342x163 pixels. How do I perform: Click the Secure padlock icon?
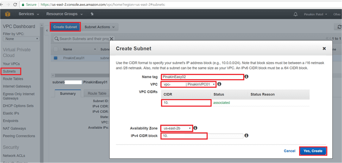click(x=23, y=4)
